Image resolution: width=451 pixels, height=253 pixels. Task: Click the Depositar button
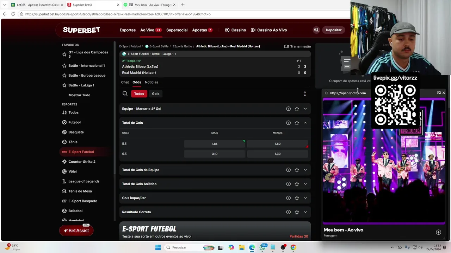tap(334, 30)
